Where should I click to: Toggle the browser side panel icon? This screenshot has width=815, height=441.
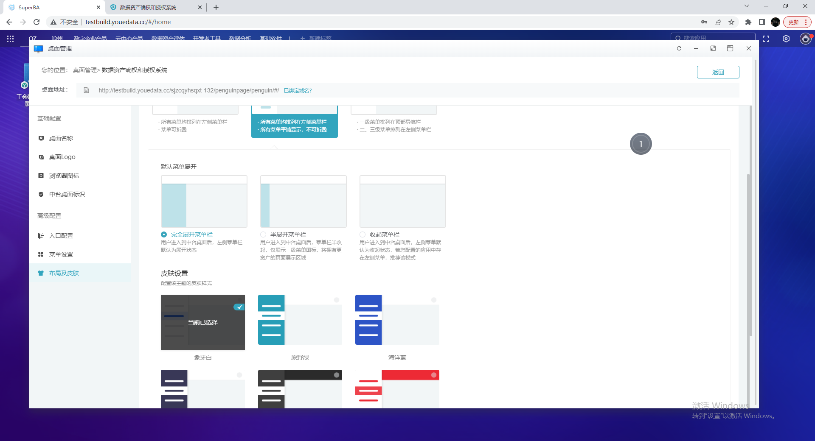pyautogui.click(x=762, y=22)
